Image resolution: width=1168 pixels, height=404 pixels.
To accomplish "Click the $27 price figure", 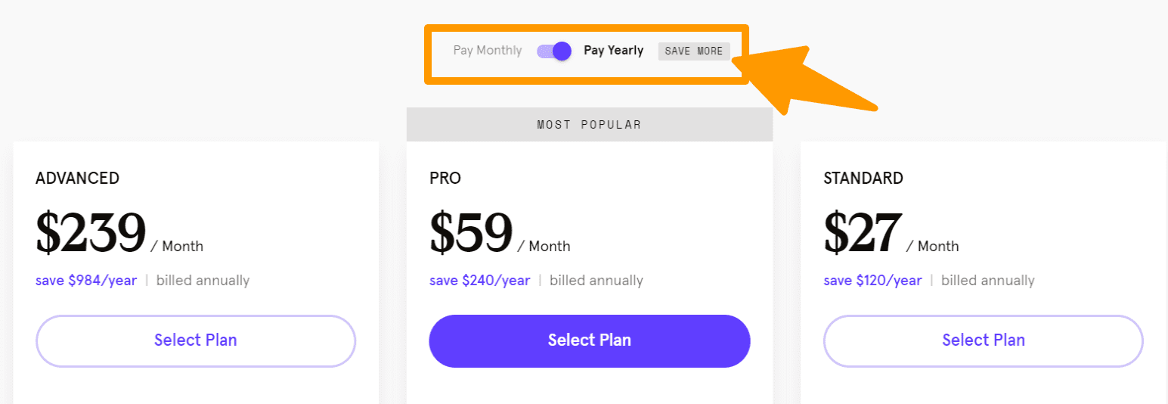I will (862, 232).
